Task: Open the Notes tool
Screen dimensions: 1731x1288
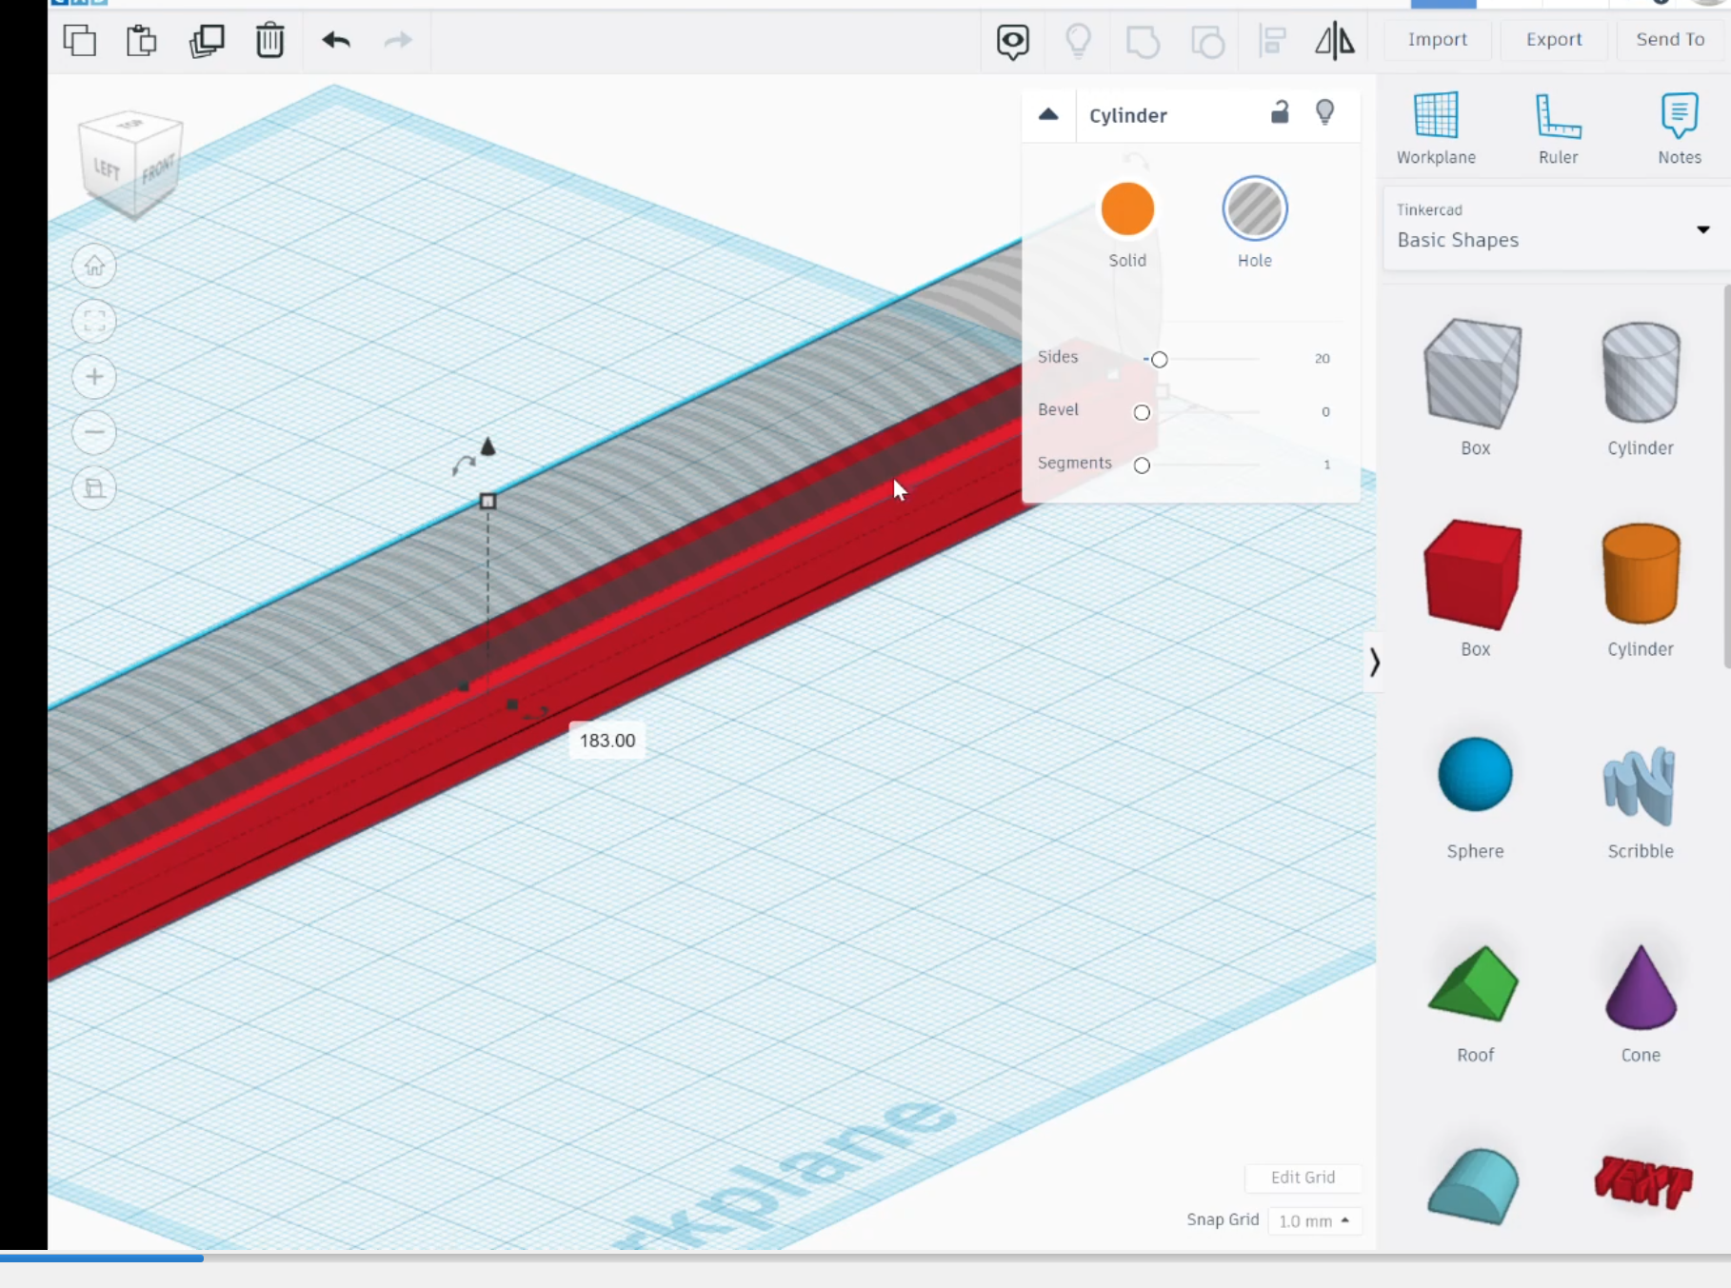Action: click(1679, 129)
